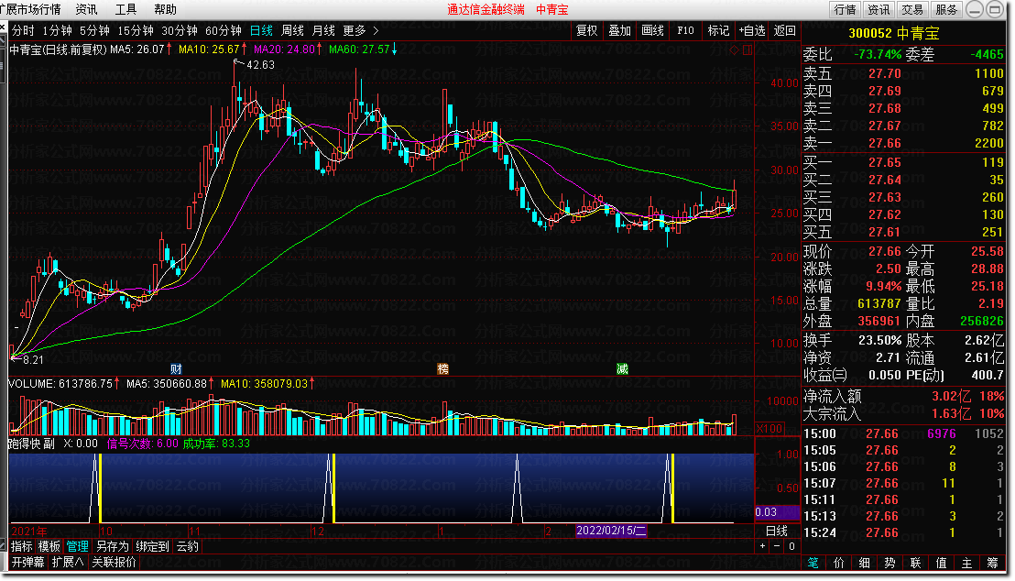Select the 15分钟 period
This screenshot has height=581, width=1015.
[x=136, y=30]
